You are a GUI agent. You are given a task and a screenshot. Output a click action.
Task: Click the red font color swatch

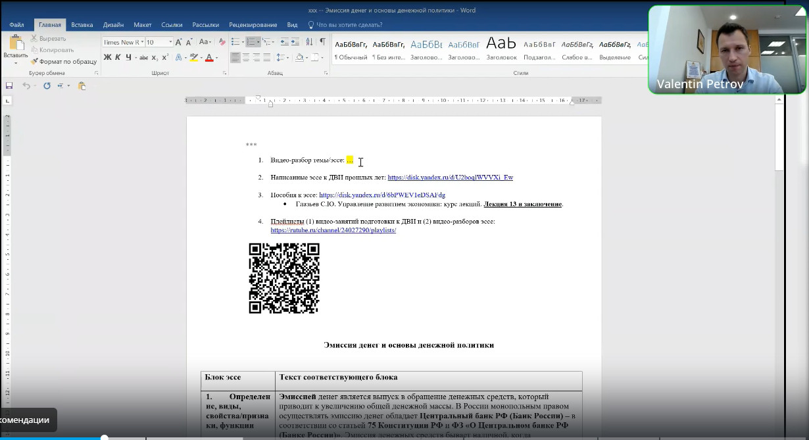pyautogui.click(x=209, y=59)
